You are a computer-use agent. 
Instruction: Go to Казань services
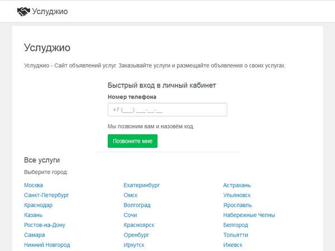click(33, 215)
